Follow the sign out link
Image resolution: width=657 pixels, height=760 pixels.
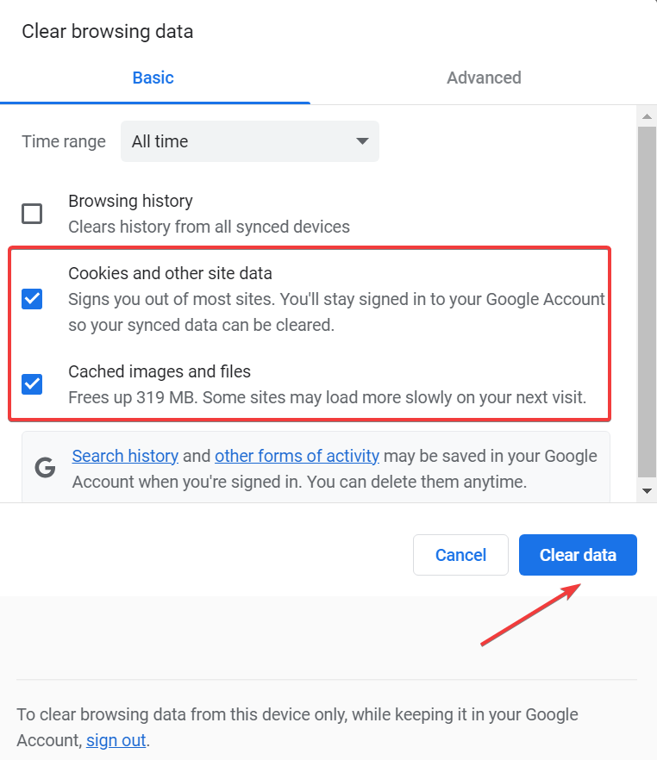116,741
